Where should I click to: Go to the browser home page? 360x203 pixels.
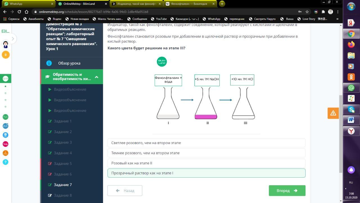(26, 12)
